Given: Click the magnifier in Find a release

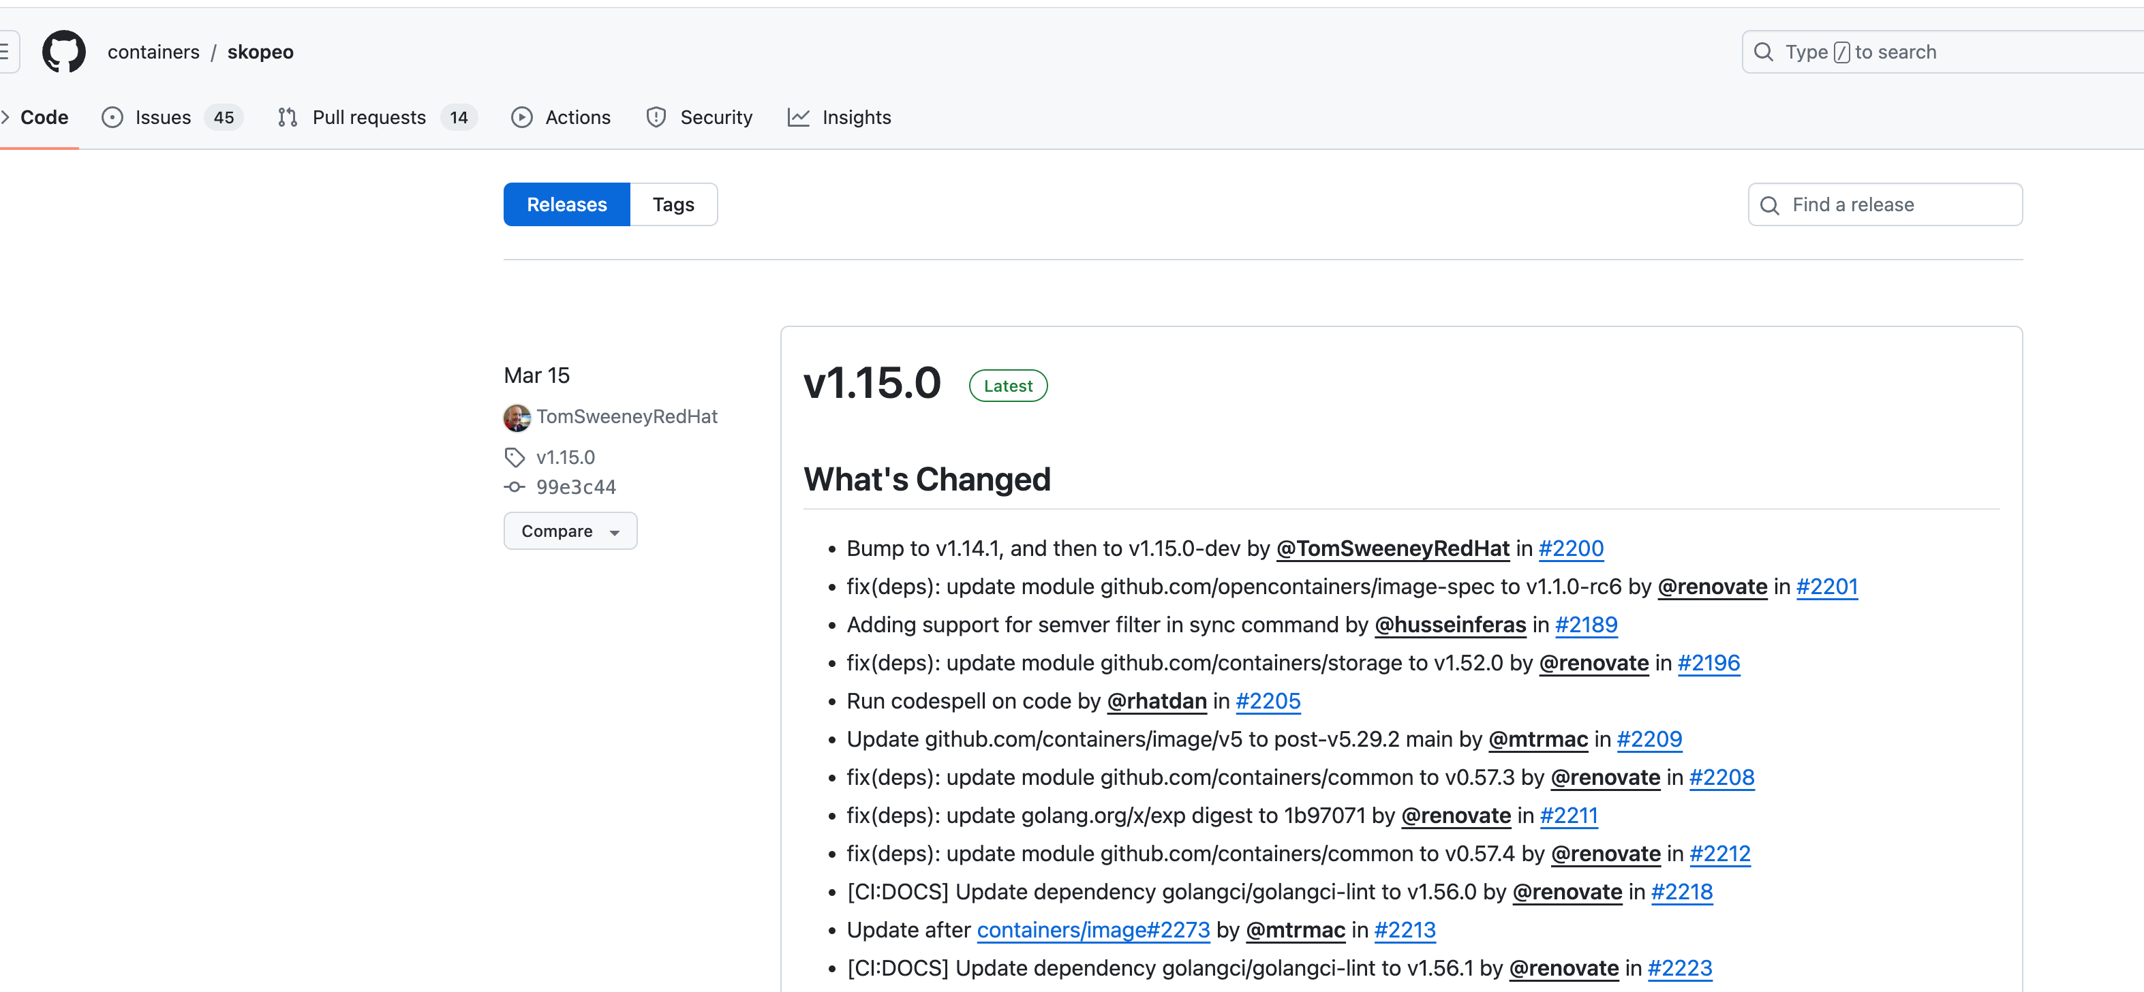Looking at the screenshot, I should pyautogui.click(x=1771, y=206).
